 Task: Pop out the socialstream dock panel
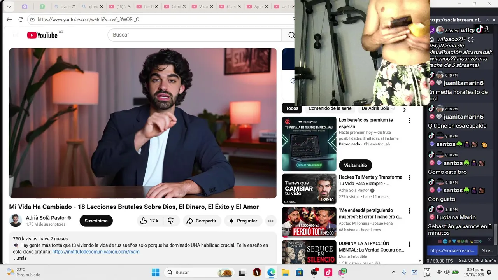tap(486, 20)
